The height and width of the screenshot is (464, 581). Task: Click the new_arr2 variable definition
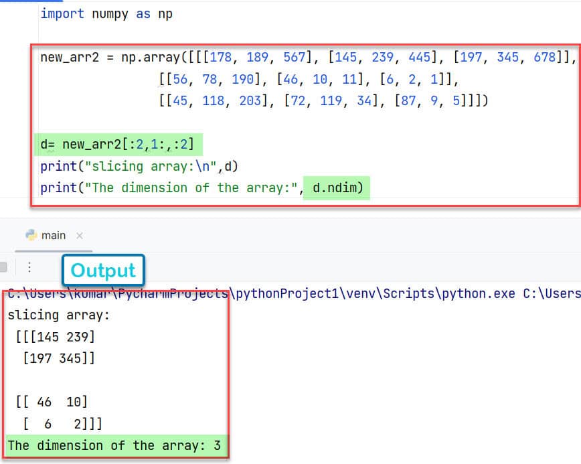click(66, 58)
